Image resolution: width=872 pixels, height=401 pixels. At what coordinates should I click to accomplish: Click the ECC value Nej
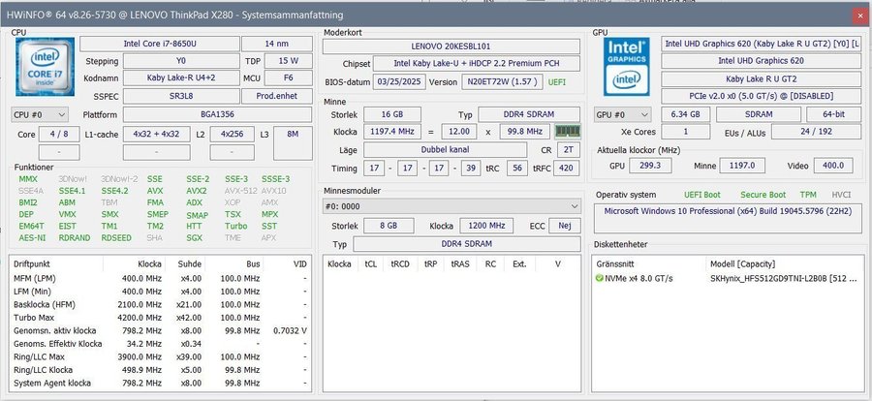[x=565, y=226]
